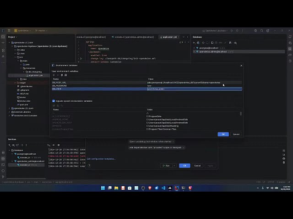Expand the .idea folder
Viewport: 293px width, 219px height.
pos(15,50)
